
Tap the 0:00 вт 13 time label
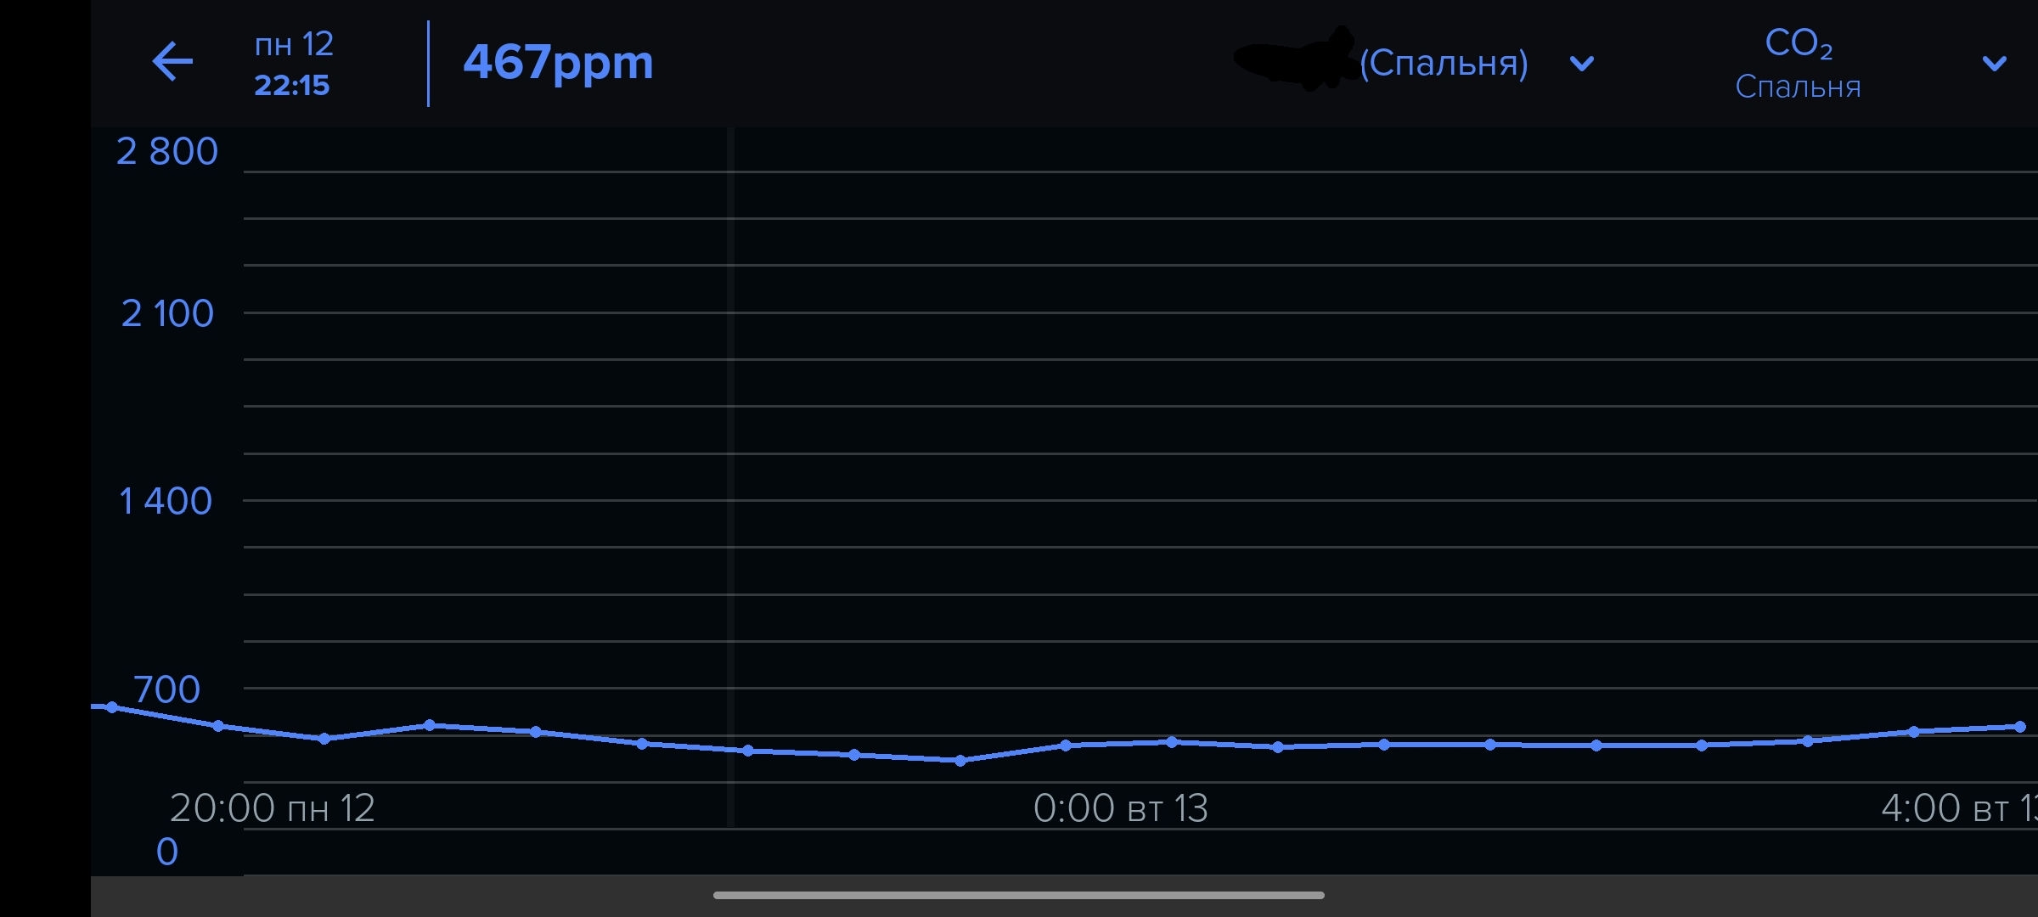tap(1120, 808)
